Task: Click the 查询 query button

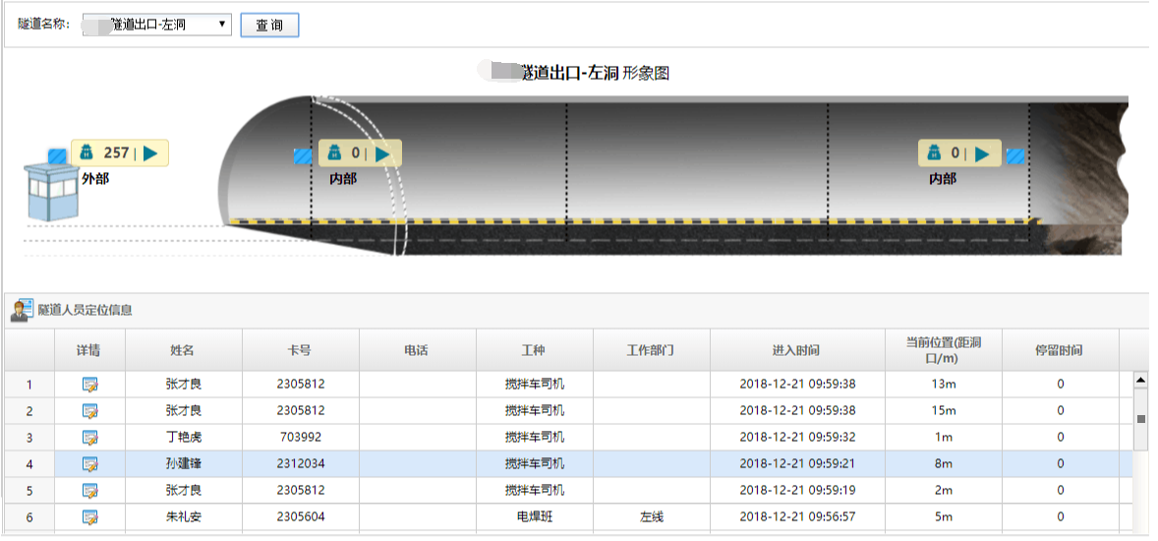Action: pyautogui.click(x=269, y=26)
